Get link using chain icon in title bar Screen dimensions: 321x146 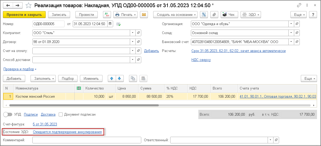[x=299, y=5]
